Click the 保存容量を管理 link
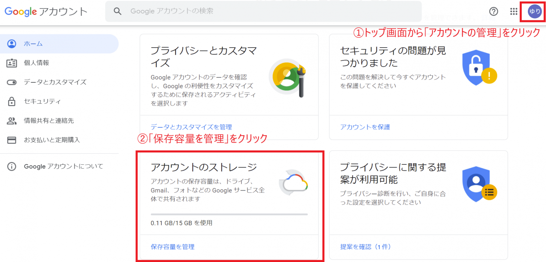Screen dimensions: 546x262 pyautogui.click(x=172, y=247)
